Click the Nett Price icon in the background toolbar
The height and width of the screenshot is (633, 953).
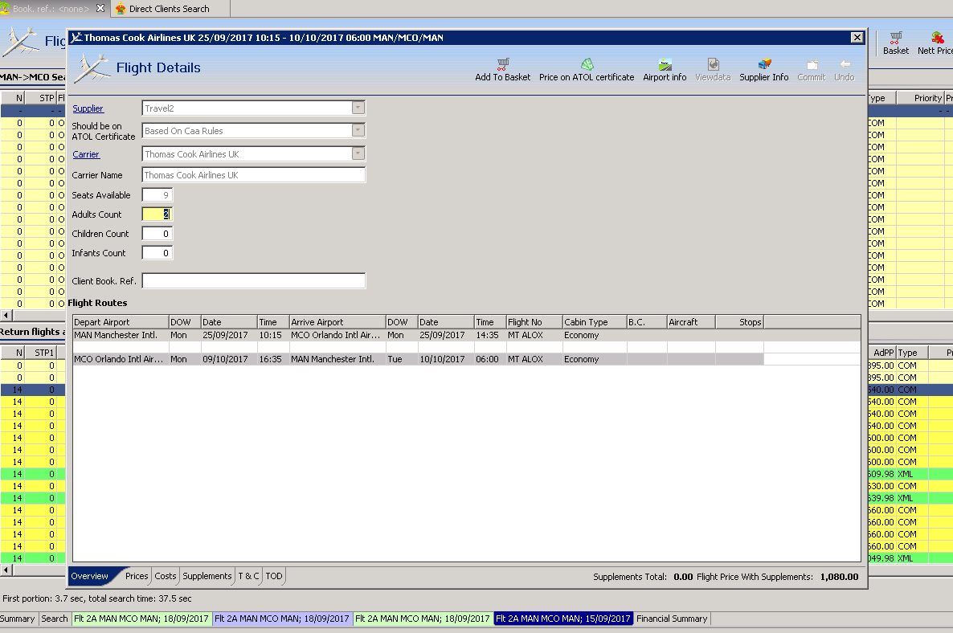click(x=937, y=38)
